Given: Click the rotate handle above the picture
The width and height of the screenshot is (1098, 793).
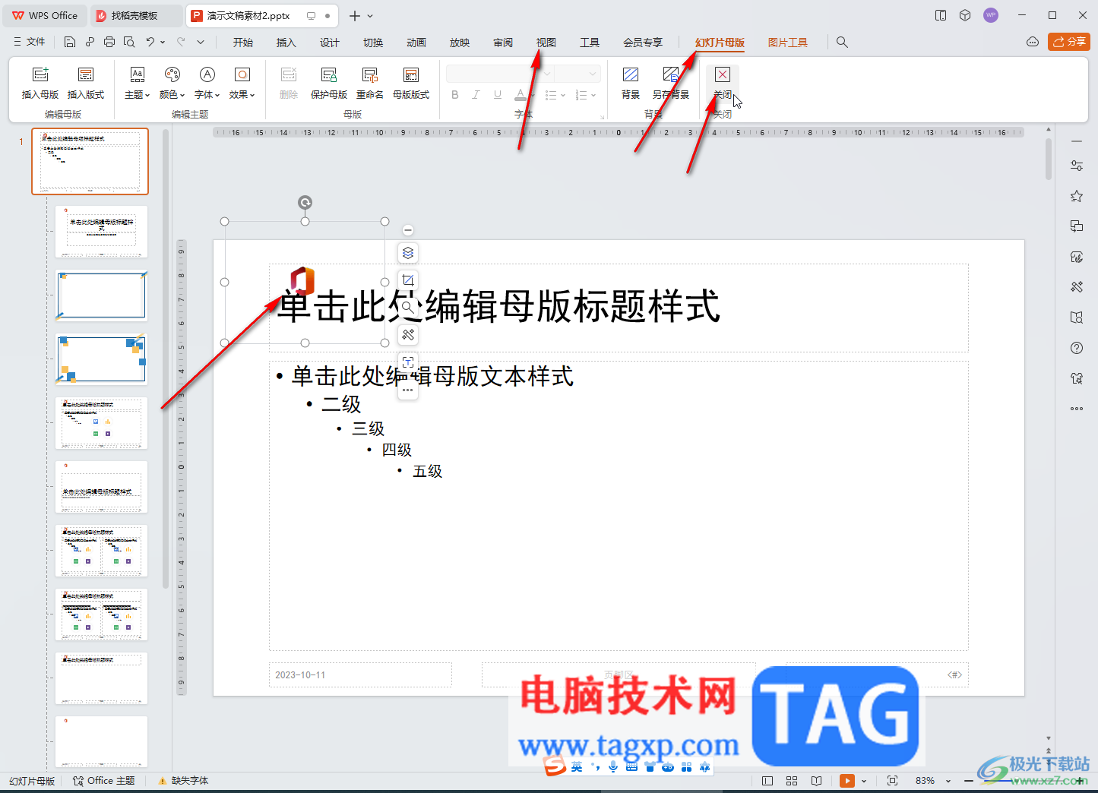Looking at the screenshot, I should pos(305,202).
